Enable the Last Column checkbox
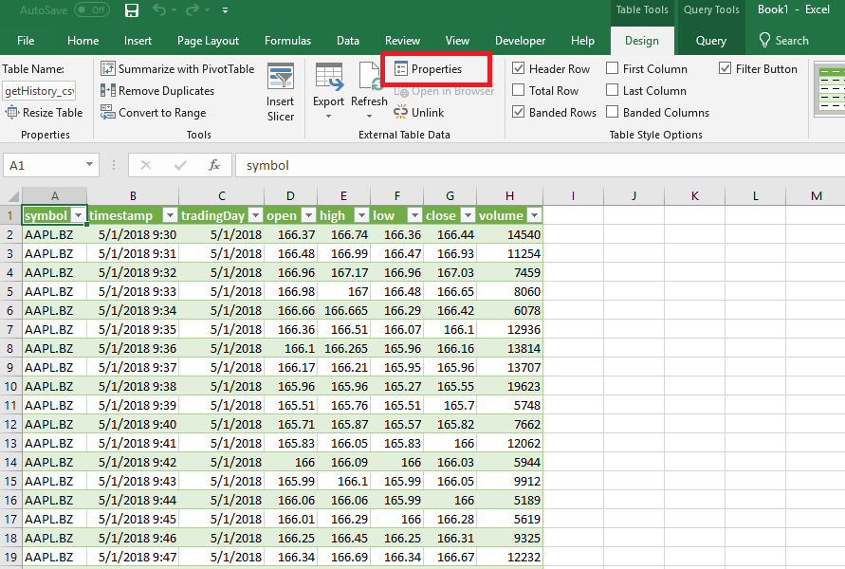The width and height of the screenshot is (845, 569). (612, 89)
